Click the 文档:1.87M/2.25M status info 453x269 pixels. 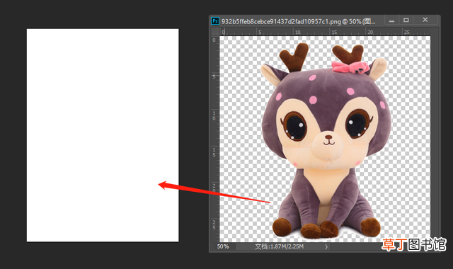pos(280,246)
